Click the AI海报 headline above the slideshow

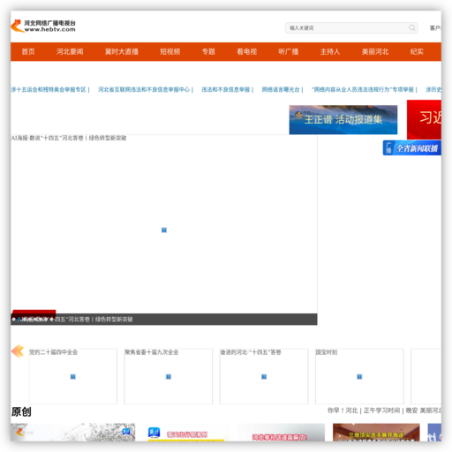[x=69, y=138]
